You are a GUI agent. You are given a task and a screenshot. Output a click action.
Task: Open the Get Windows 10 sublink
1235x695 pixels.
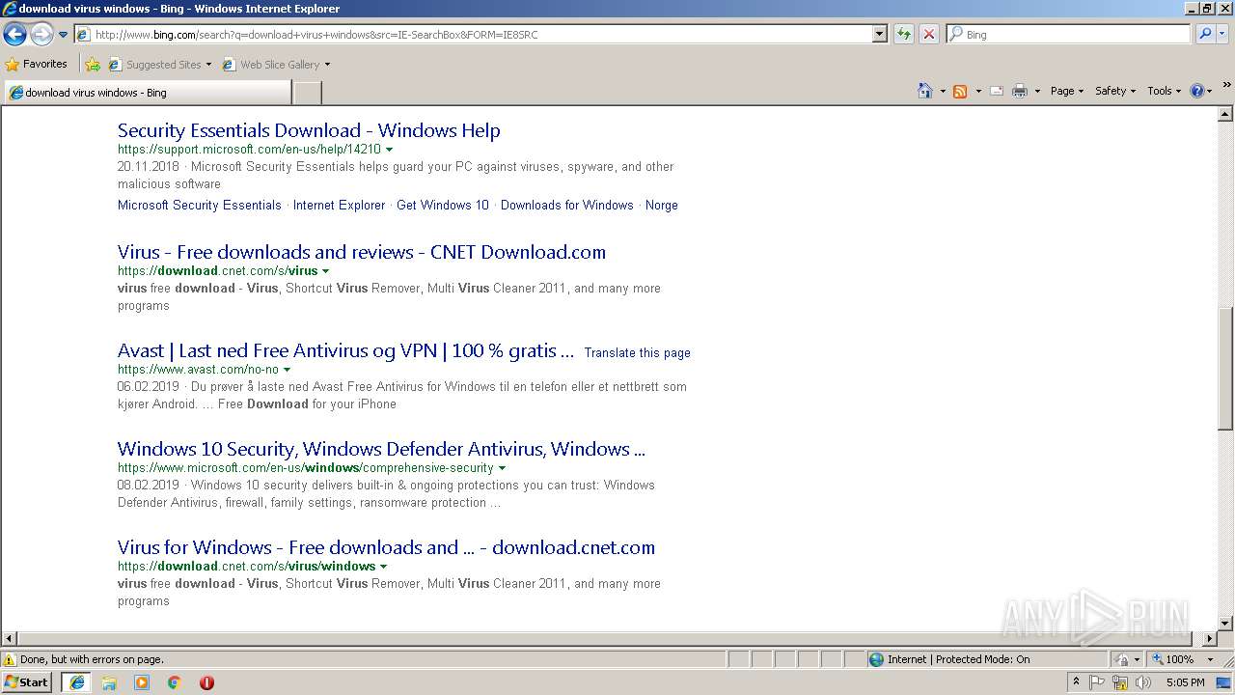tap(443, 205)
